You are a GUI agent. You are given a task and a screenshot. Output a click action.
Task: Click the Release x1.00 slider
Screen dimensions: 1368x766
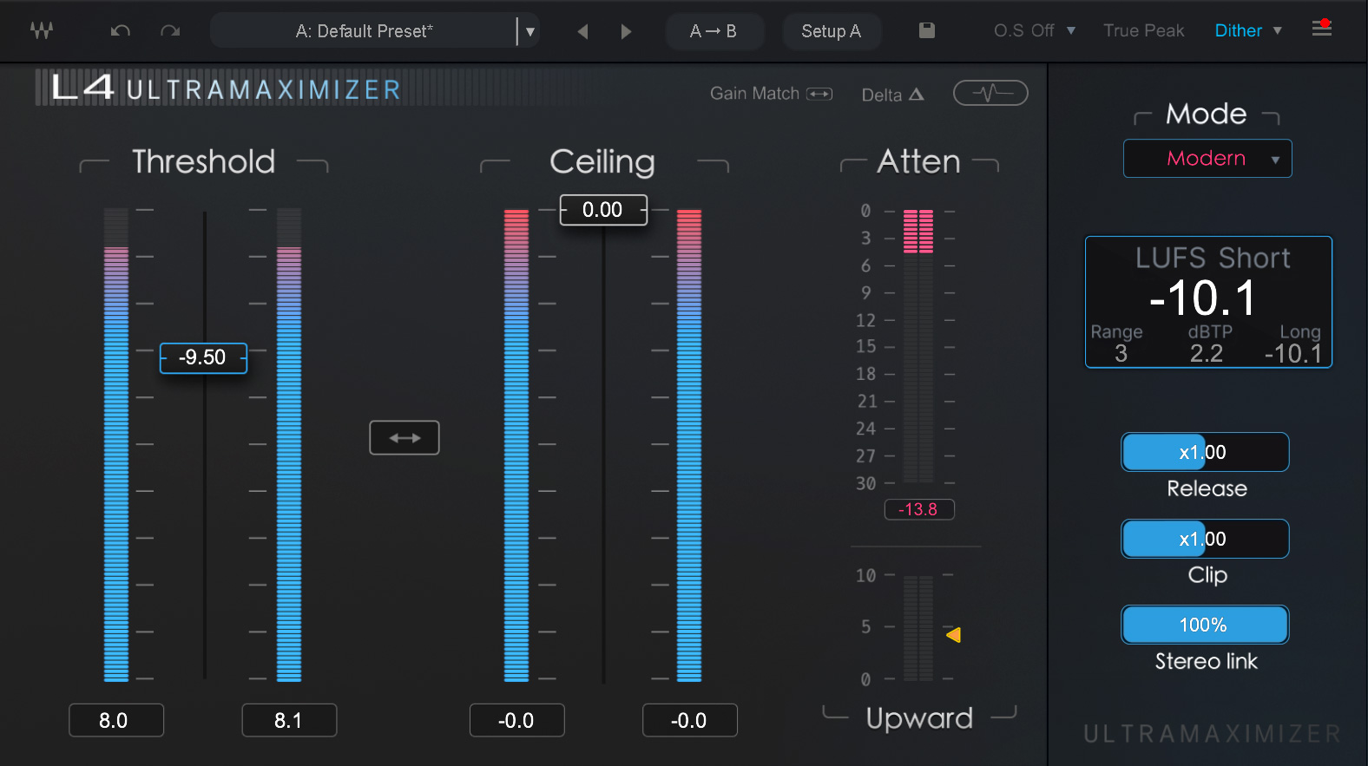pos(1205,452)
